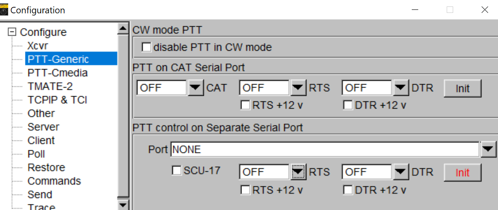Click the Port NONE input field
498x210 pixels.
325,149
